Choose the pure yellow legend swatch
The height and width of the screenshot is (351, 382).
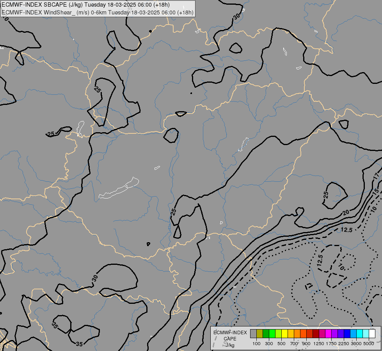(284, 334)
